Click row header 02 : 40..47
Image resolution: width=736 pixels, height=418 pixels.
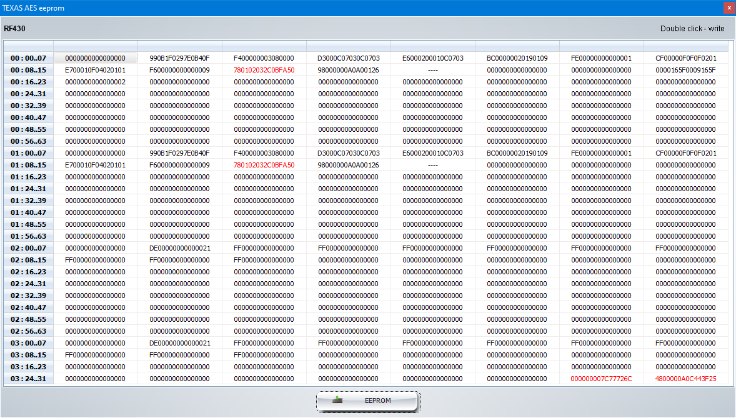coord(29,307)
